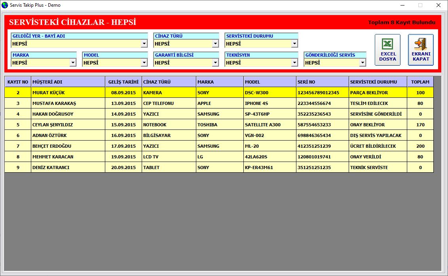Select CEYLAN ŞENYILDIZ record
Screen dimensions: 448x276
[68, 125]
